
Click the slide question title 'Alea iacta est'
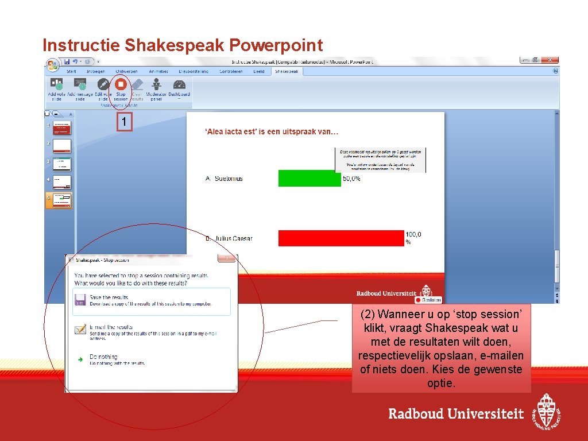pos(272,131)
